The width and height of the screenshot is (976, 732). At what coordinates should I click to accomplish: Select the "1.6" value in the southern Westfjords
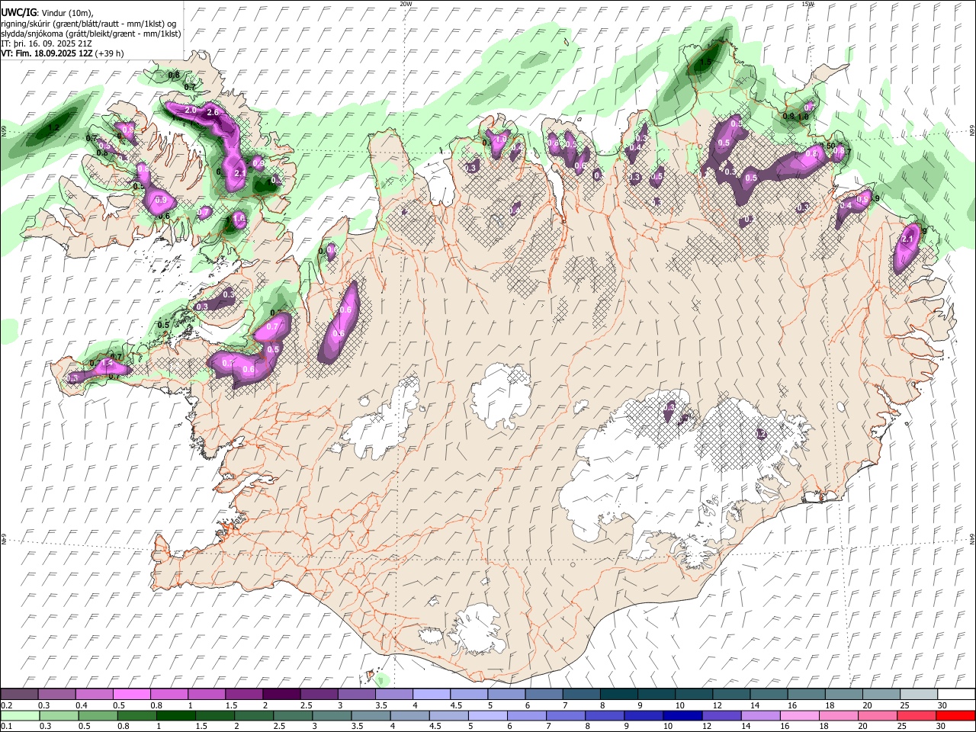[239, 219]
